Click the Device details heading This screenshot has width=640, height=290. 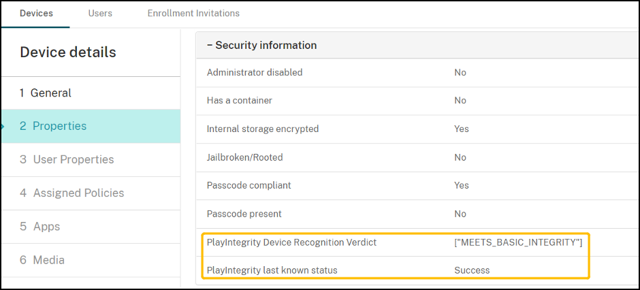68,52
